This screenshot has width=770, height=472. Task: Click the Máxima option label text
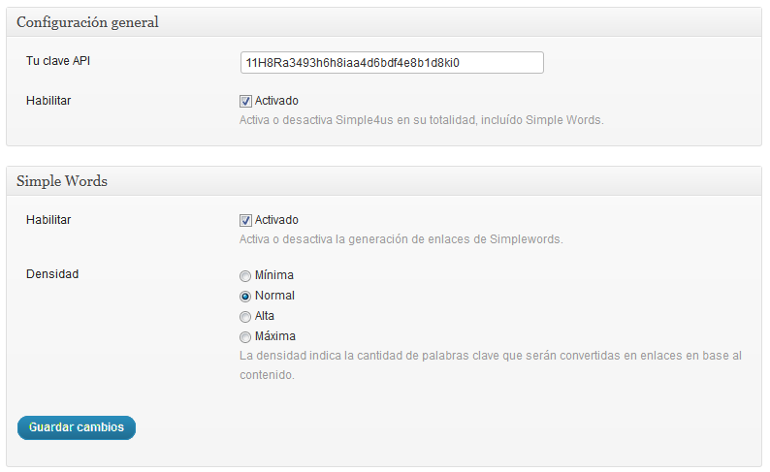[x=275, y=336]
